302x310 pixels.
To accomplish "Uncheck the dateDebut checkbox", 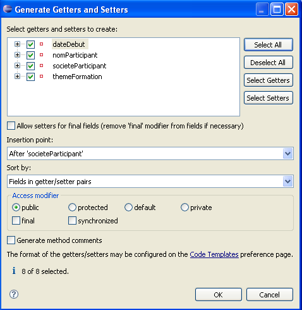I will pyautogui.click(x=30, y=44).
